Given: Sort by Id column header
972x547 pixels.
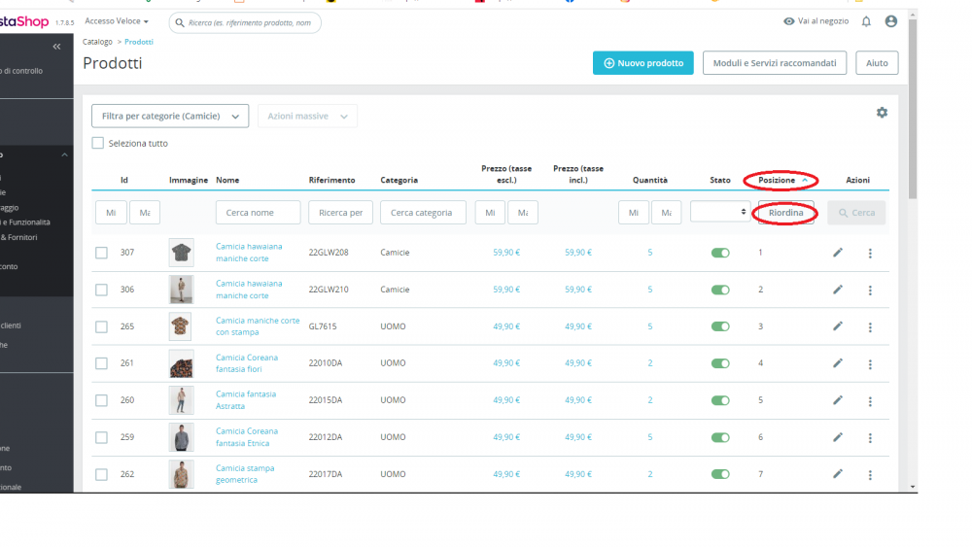Looking at the screenshot, I should coord(124,181).
